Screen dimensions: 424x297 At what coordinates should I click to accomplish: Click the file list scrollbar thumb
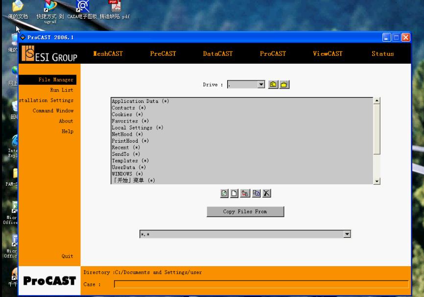377,129
